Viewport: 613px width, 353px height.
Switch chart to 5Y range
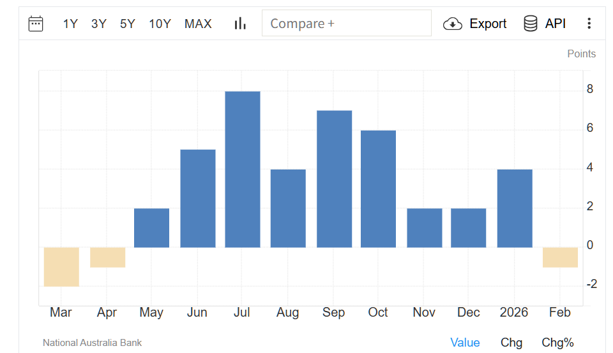[128, 24]
